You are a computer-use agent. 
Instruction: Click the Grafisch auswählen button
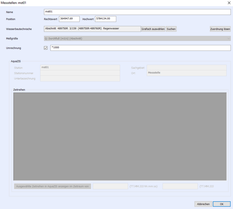[153, 29]
